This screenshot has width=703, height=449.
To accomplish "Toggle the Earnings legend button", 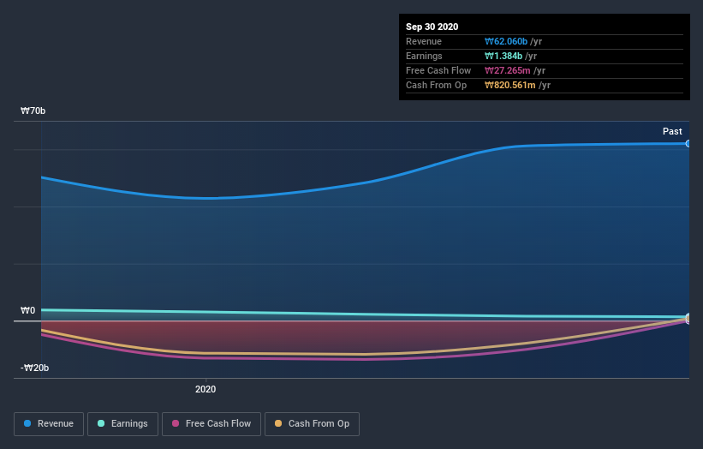I will pyautogui.click(x=122, y=424).
